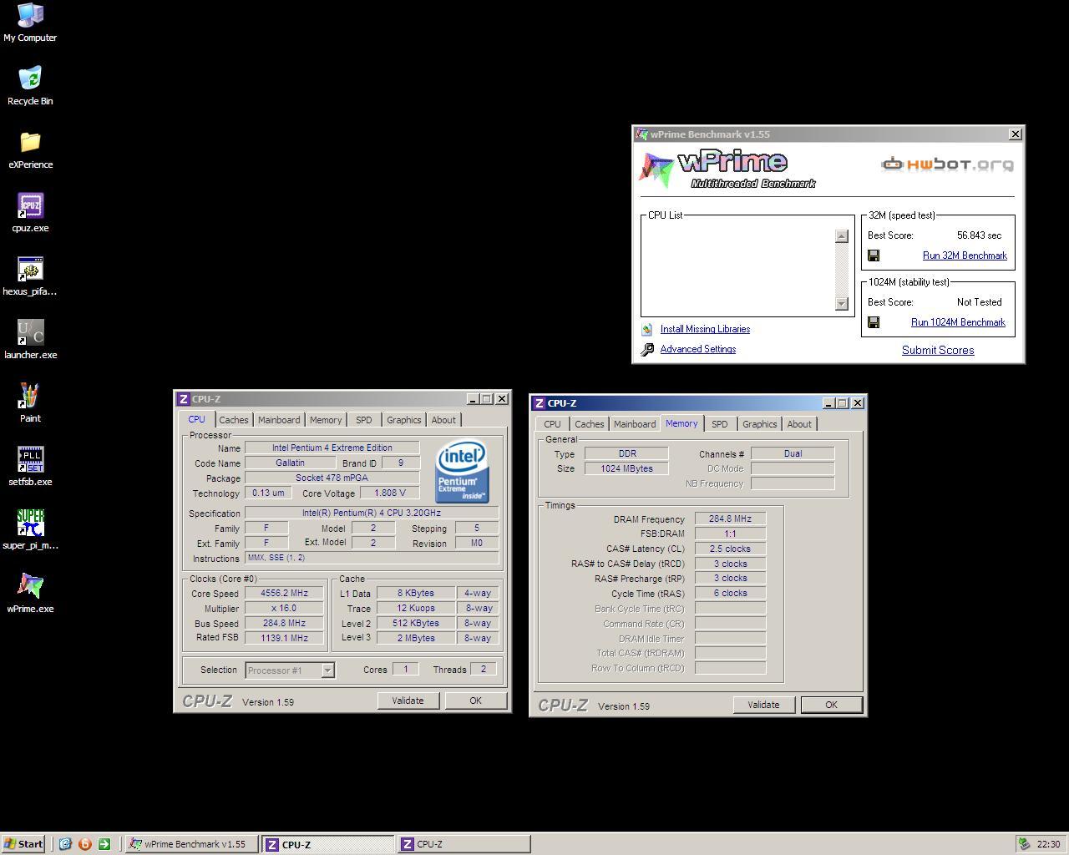
Task: Click the Advanced Settings wrench icon
Action: coord(647,350)
